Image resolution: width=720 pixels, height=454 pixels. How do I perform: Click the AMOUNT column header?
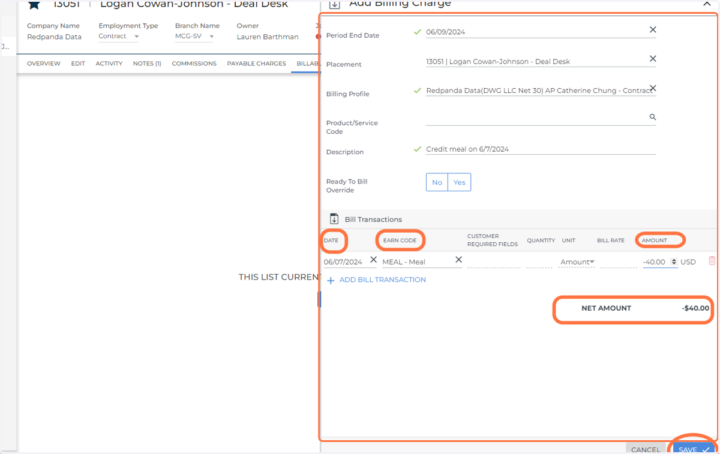pyautogui.click(x=655, y=240)
